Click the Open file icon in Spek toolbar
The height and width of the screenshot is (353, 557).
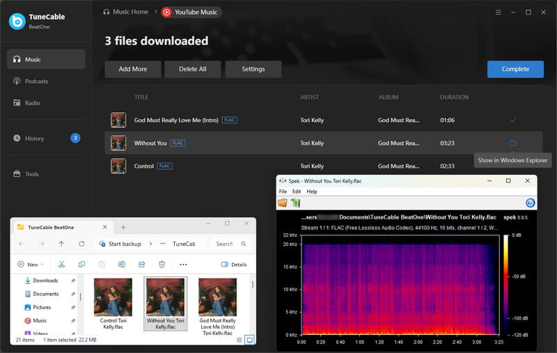[283, 203]
